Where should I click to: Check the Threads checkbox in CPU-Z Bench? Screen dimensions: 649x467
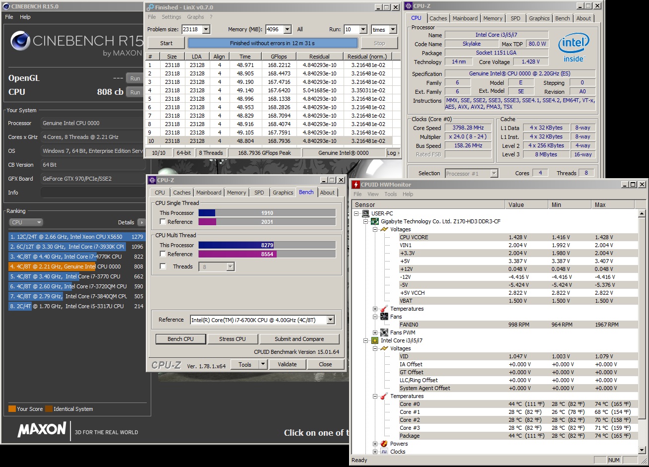pyautogui.click(x=163, y=267)
